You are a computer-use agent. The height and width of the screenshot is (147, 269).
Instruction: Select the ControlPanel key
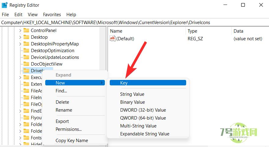[44, 30]
